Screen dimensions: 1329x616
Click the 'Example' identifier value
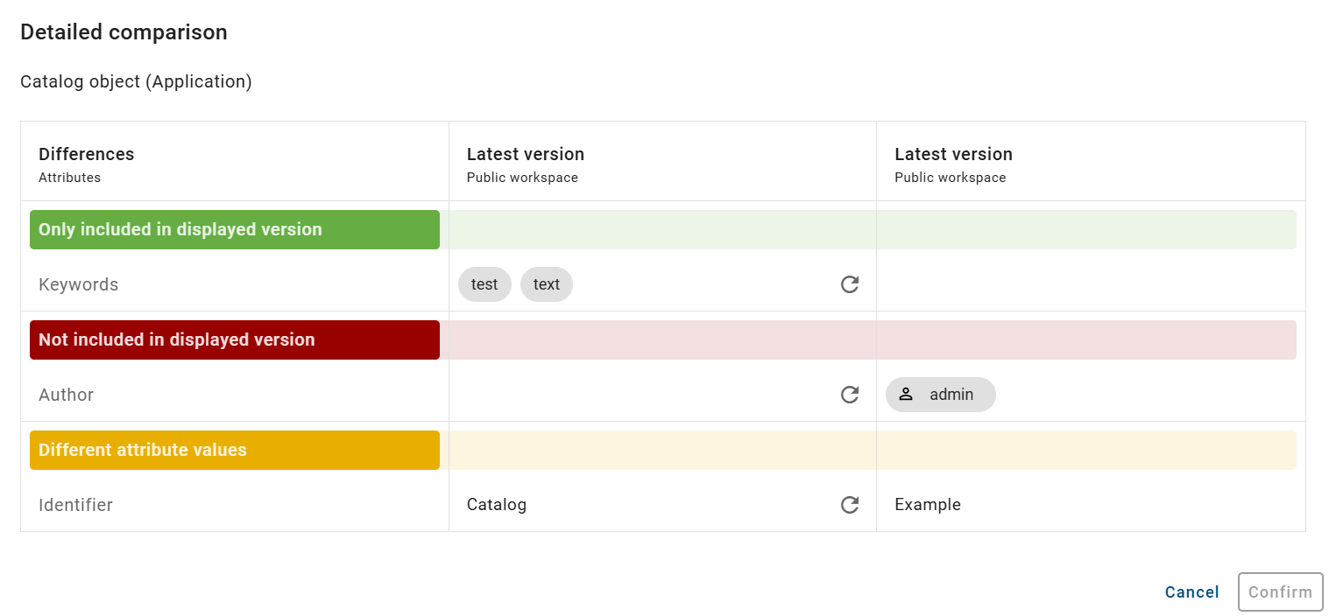[927, 505]
